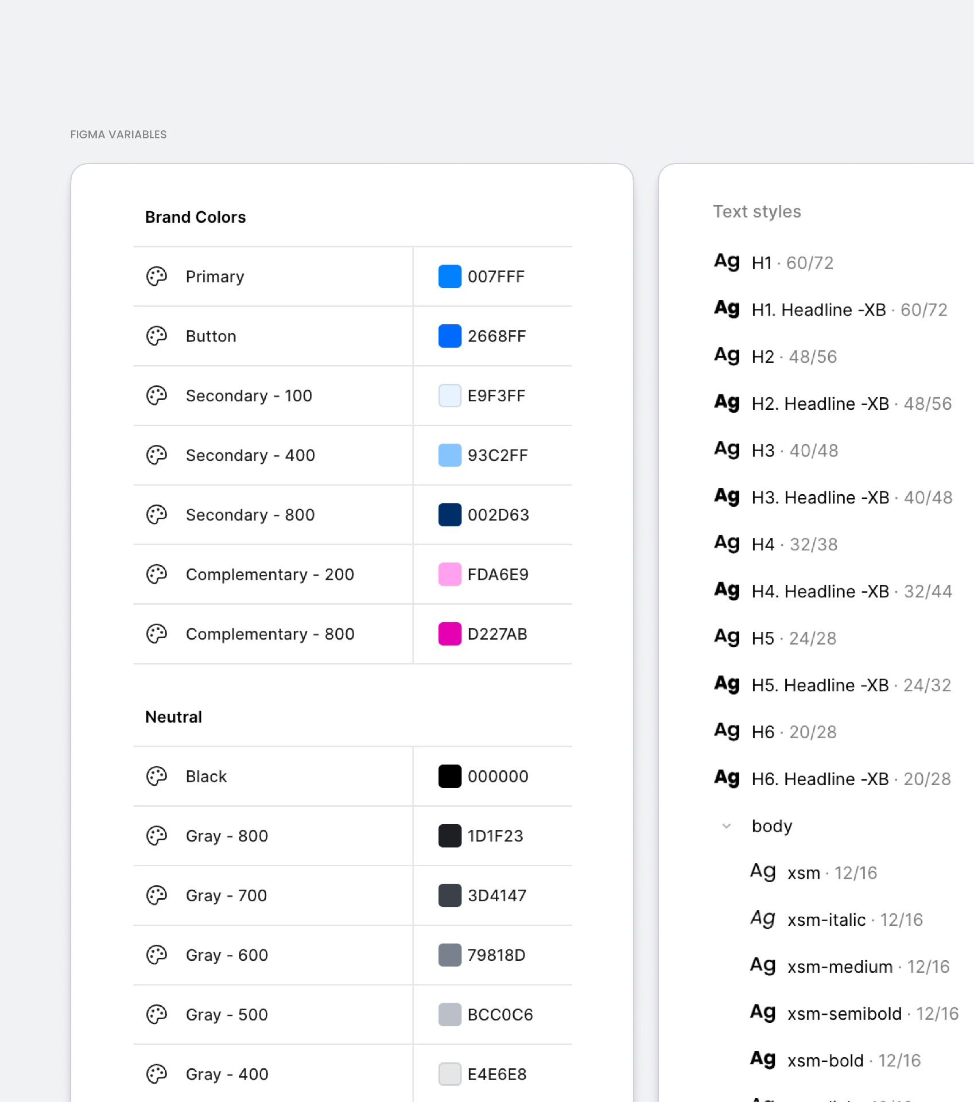The image size is (974, 1102).
Task: Select the Secondary - 400 variable name
Action: click(x=250, y=455)
